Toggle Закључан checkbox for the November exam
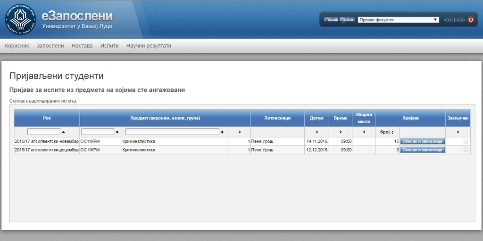 pos(466,141)
